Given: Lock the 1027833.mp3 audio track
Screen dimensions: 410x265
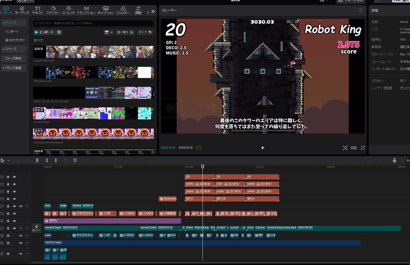Looking at the screenshot, I should 8,243.
